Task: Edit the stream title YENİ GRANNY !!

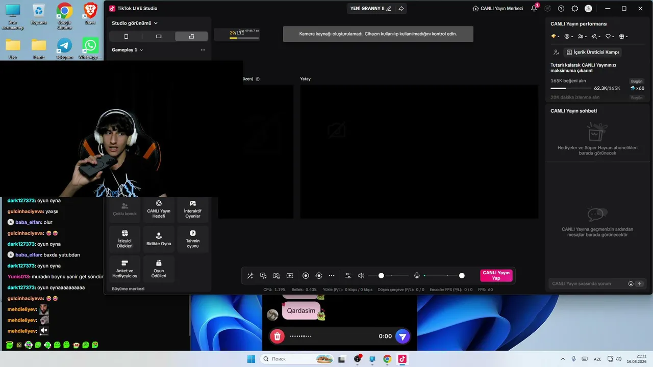Action: (389, 9)
